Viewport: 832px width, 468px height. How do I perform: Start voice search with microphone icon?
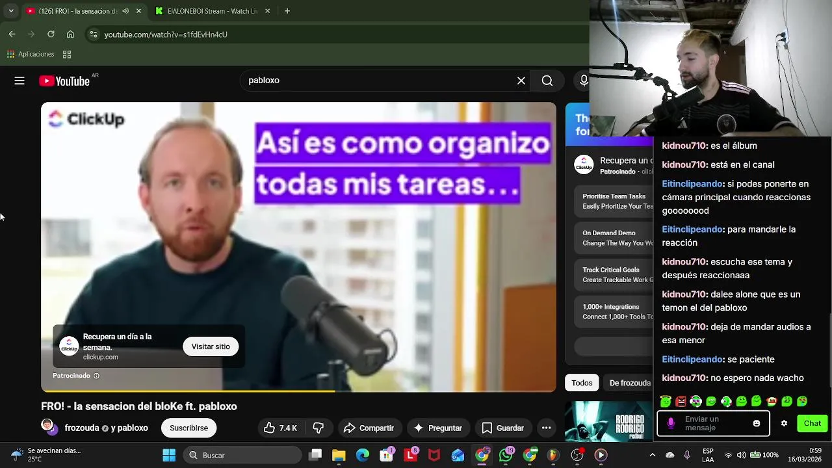(x=584, y=81)
